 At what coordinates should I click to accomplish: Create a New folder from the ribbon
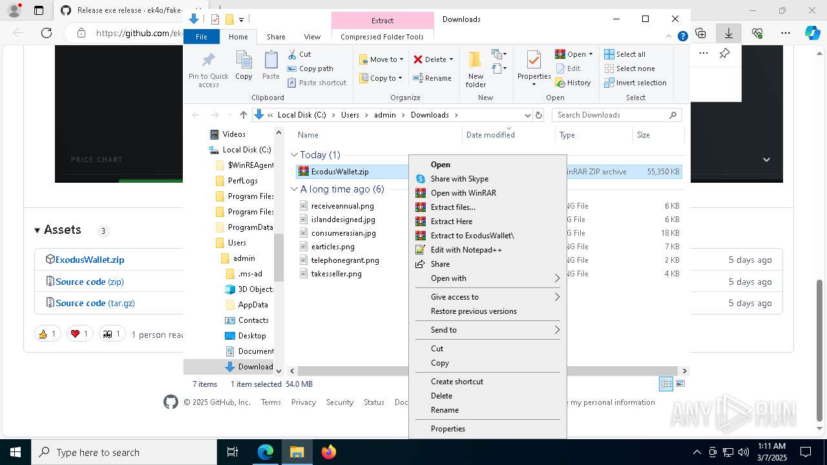[476, 68]
